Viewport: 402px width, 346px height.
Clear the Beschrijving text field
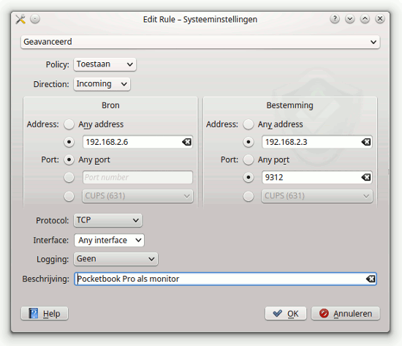tap(371, 279)
